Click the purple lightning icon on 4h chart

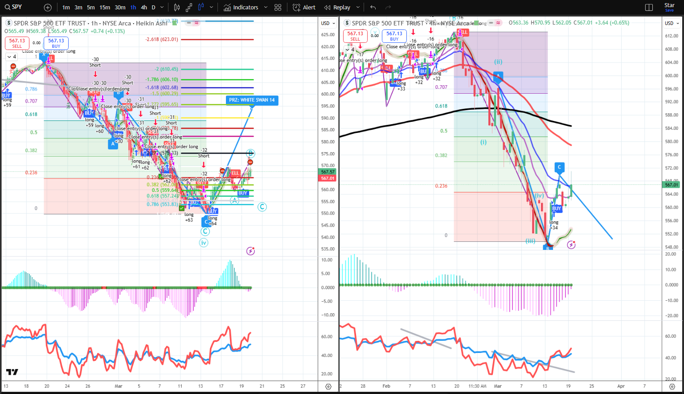pos(571,245)
